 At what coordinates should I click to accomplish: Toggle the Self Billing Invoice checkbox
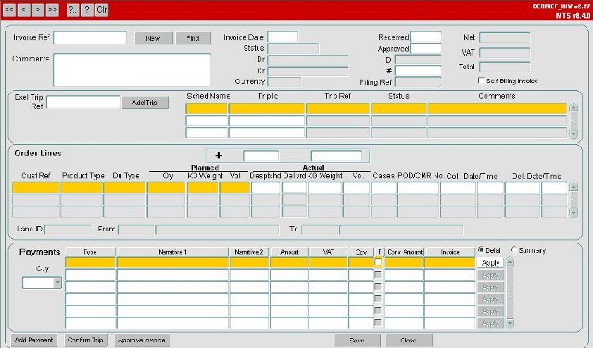pos(482,81)
